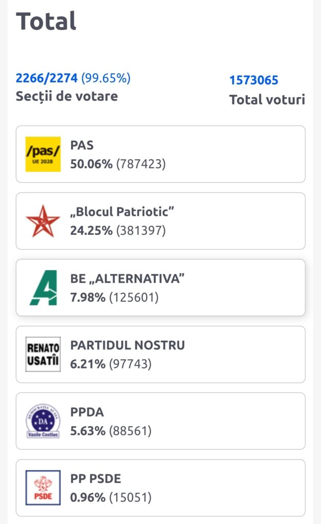The width and height of the screenshot is (321, 524).
Task: Click the PPDA circular DA logo
Action: coord(43,421)
